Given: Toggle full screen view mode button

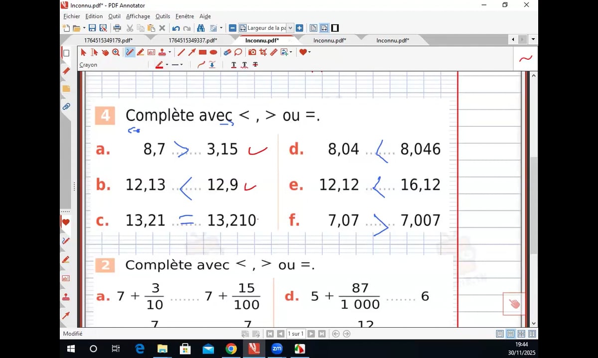Looking at the screenshot, I should point(335,28).
